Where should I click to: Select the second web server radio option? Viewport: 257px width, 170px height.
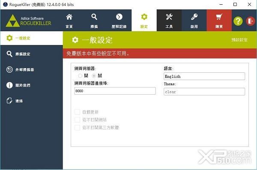[x=94, y=76]
